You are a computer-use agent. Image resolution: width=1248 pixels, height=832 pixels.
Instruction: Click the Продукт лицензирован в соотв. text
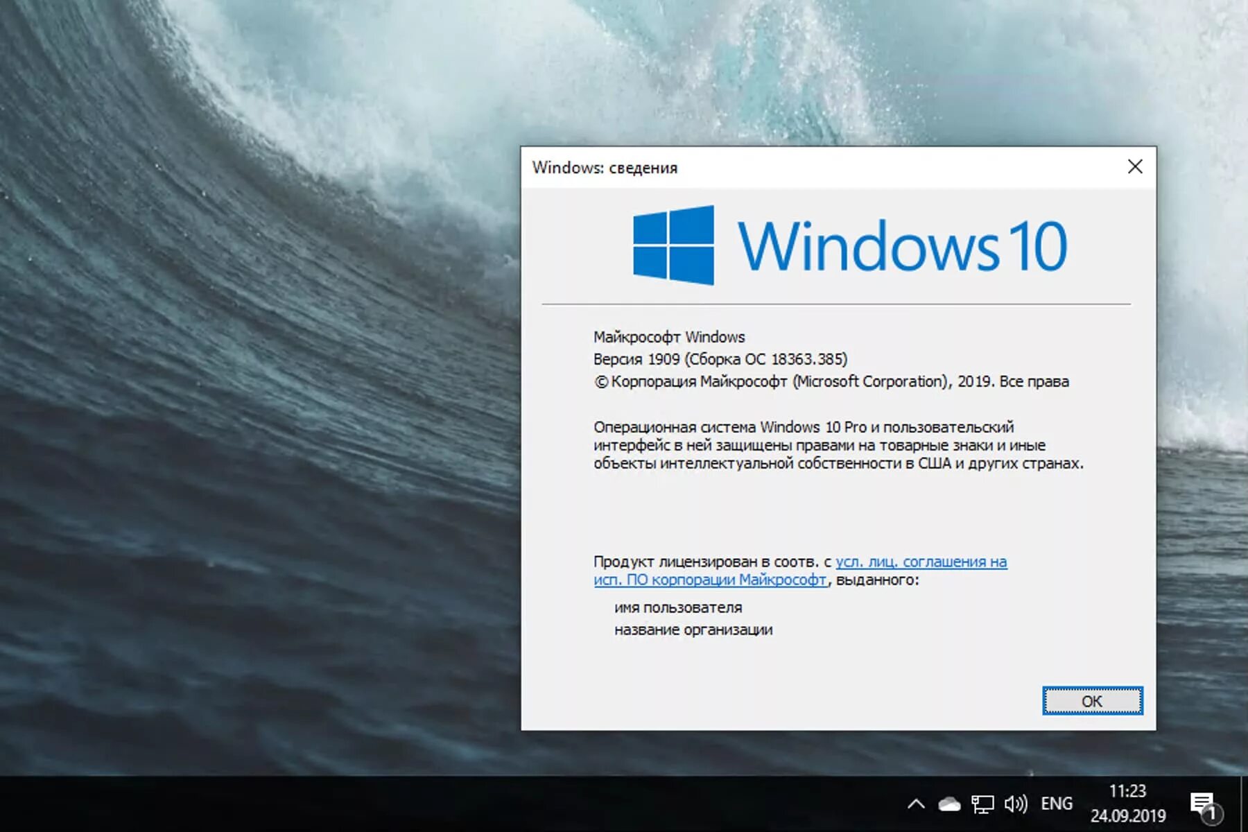(713, 562)
